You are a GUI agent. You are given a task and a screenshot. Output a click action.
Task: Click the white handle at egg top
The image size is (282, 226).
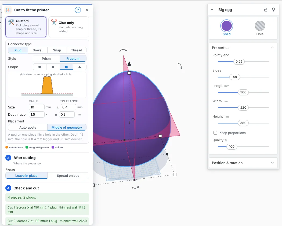129,73
